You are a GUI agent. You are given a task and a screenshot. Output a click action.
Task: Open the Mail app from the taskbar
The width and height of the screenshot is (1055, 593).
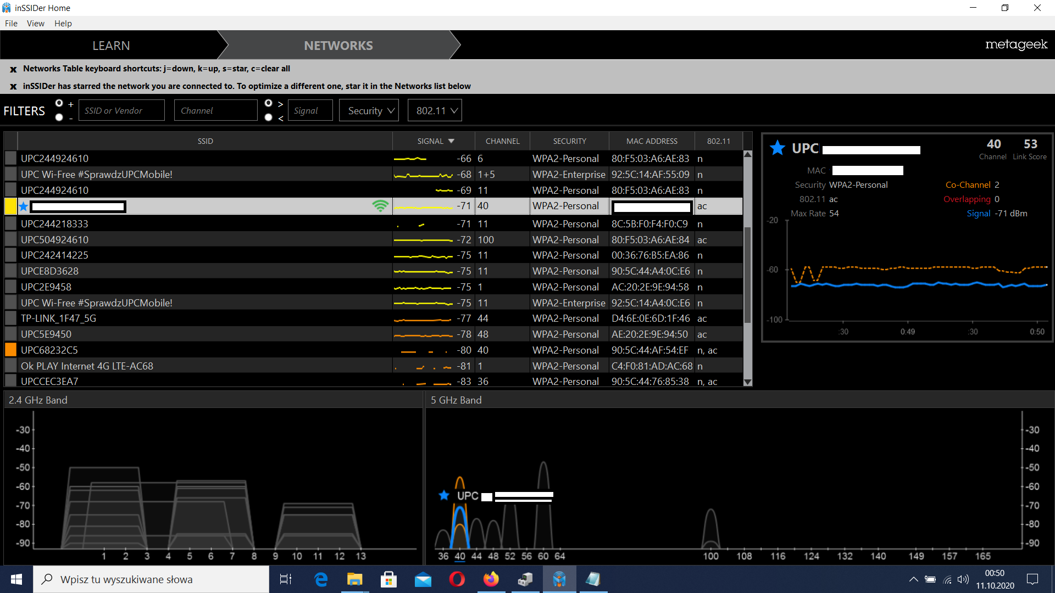pyautogui.click(x=423, y=579)
